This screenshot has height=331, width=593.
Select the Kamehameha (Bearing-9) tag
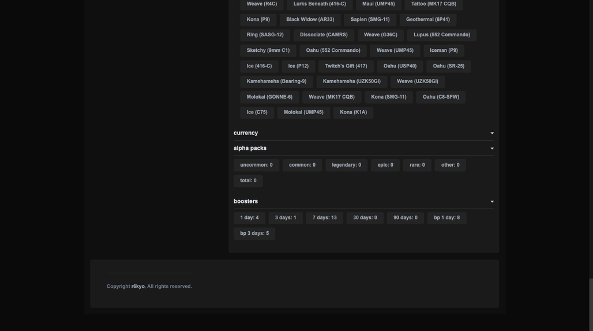276,82
